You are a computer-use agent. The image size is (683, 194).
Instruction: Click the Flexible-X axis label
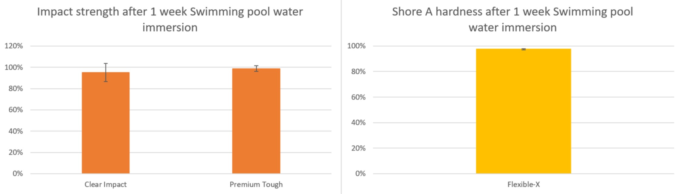click(x=524, y=184)
